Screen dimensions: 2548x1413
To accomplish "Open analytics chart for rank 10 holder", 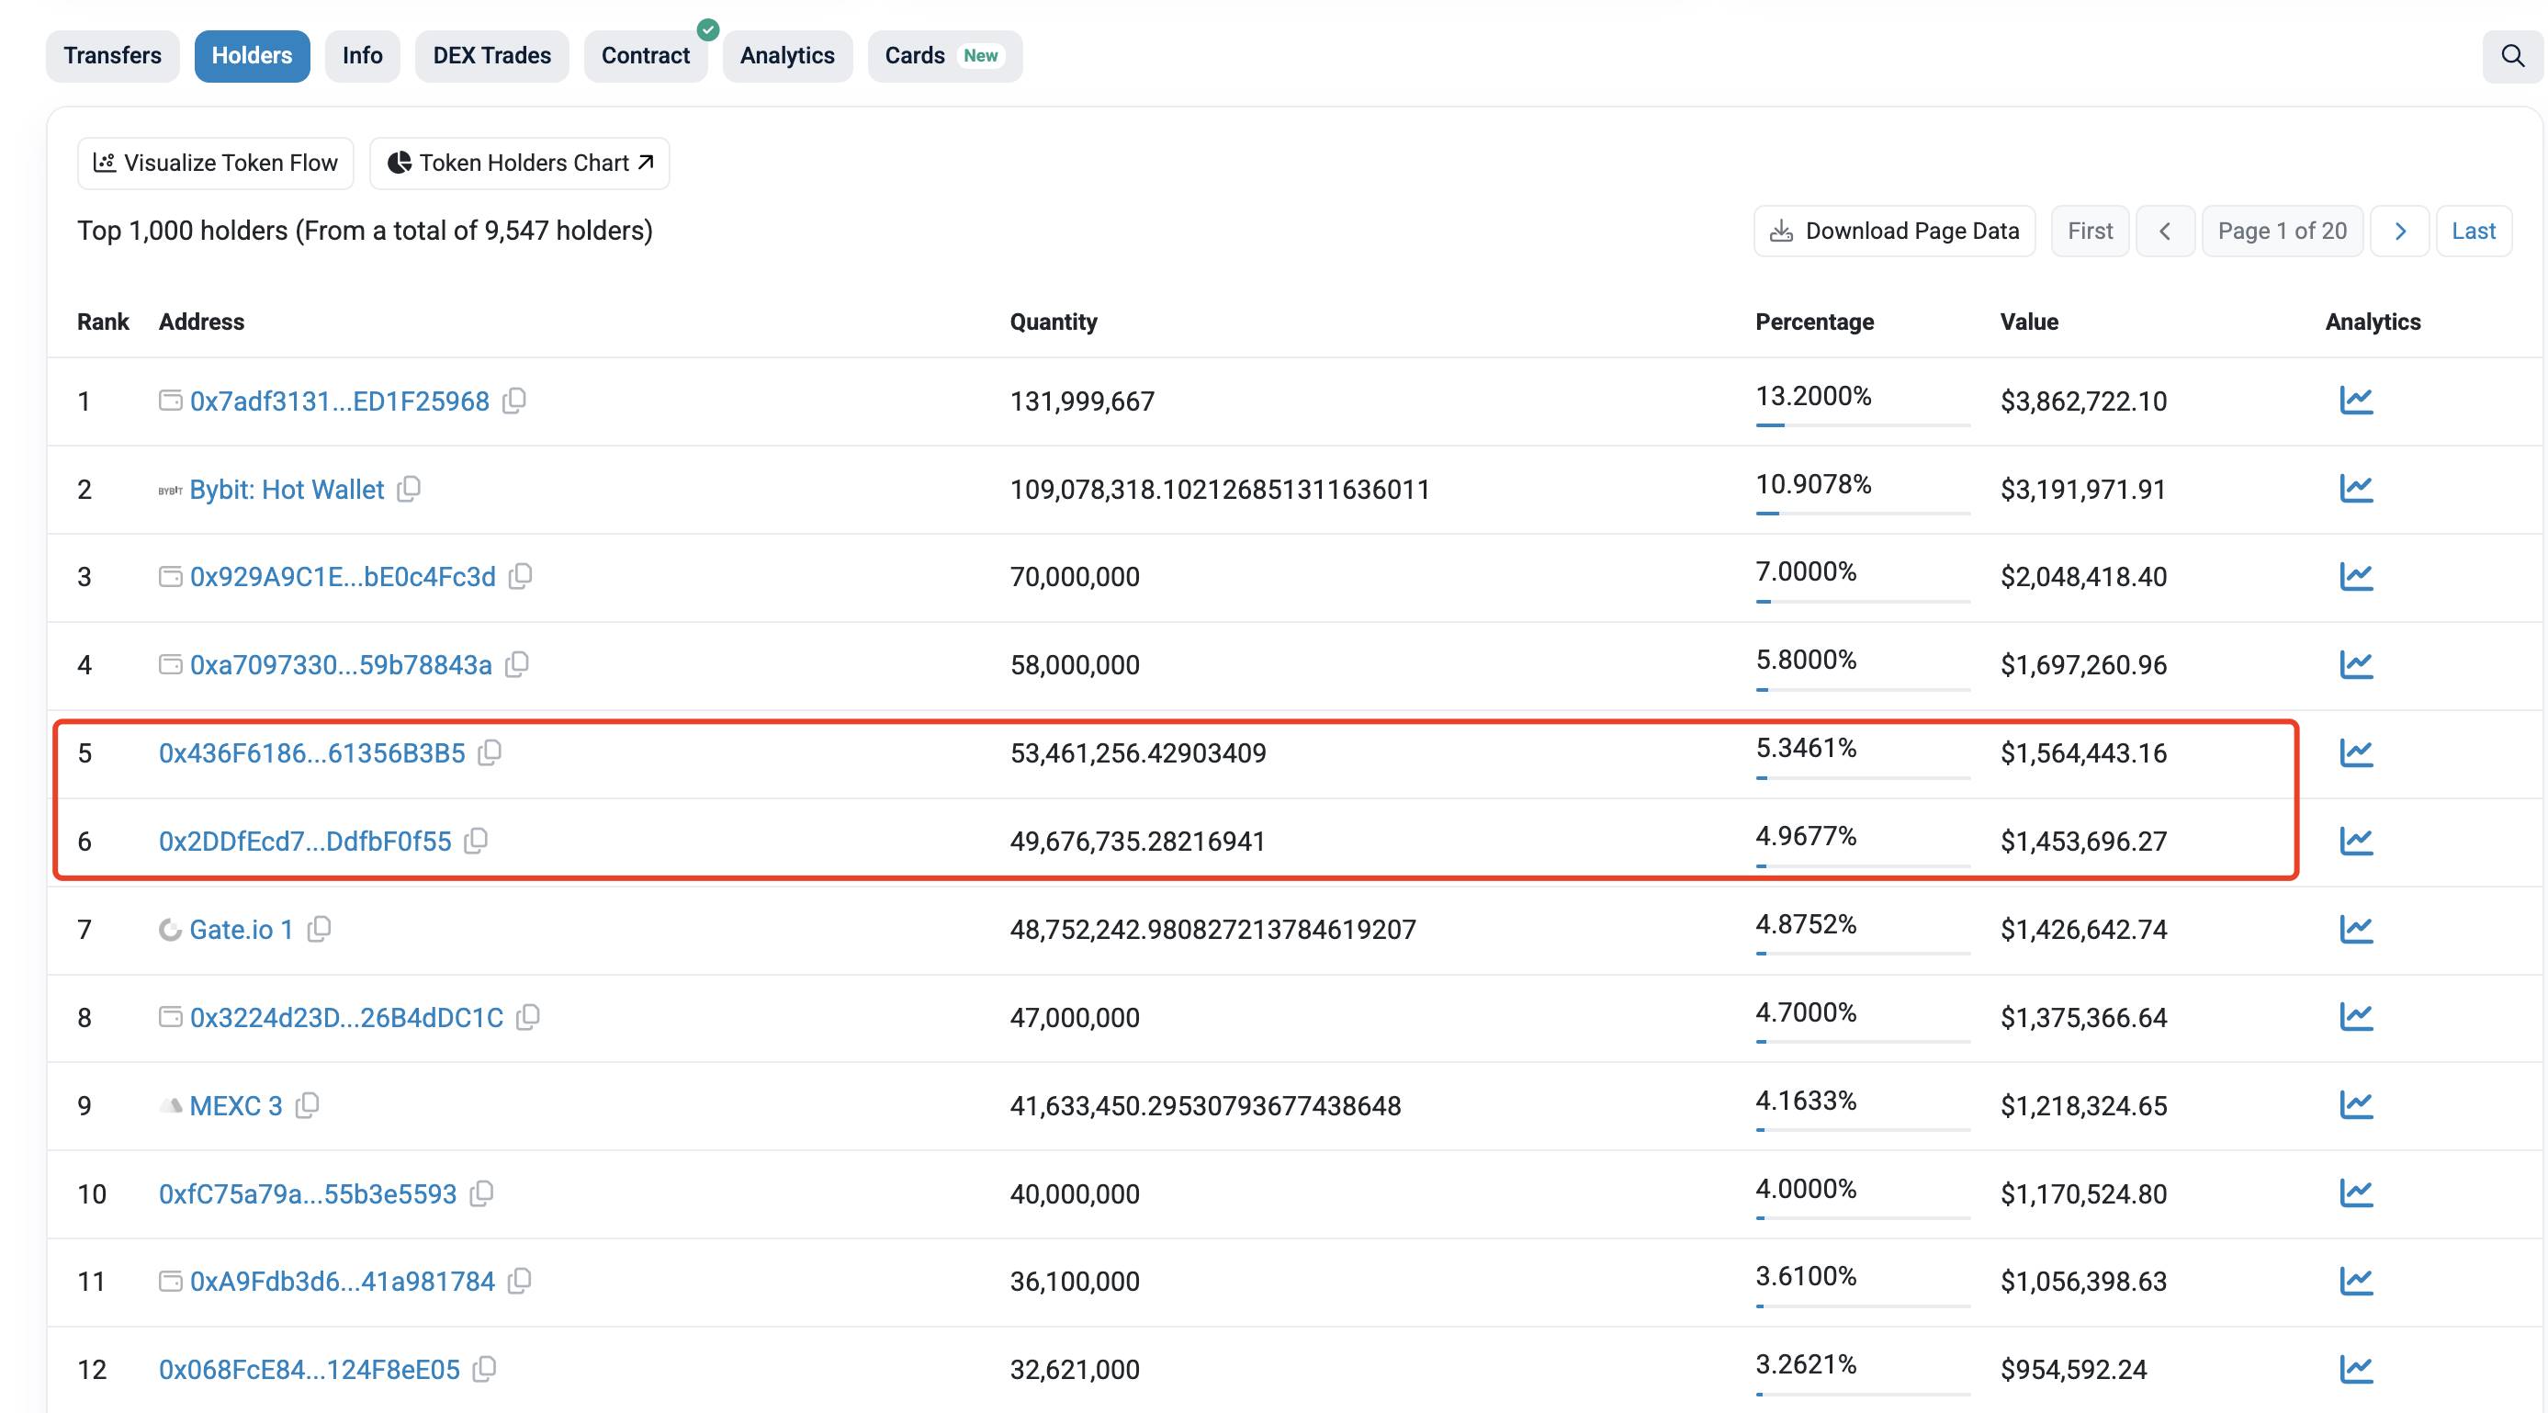I will [2356, 1193].
